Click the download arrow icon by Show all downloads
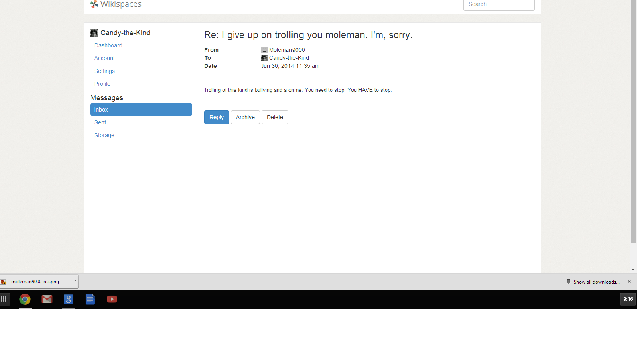The image size is (642, 361). 569,282
